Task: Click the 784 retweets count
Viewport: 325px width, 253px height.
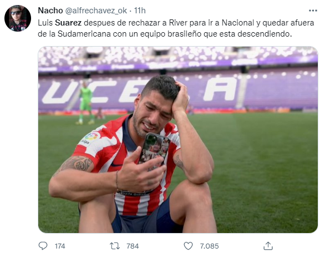Action: [x=133, y=246]
